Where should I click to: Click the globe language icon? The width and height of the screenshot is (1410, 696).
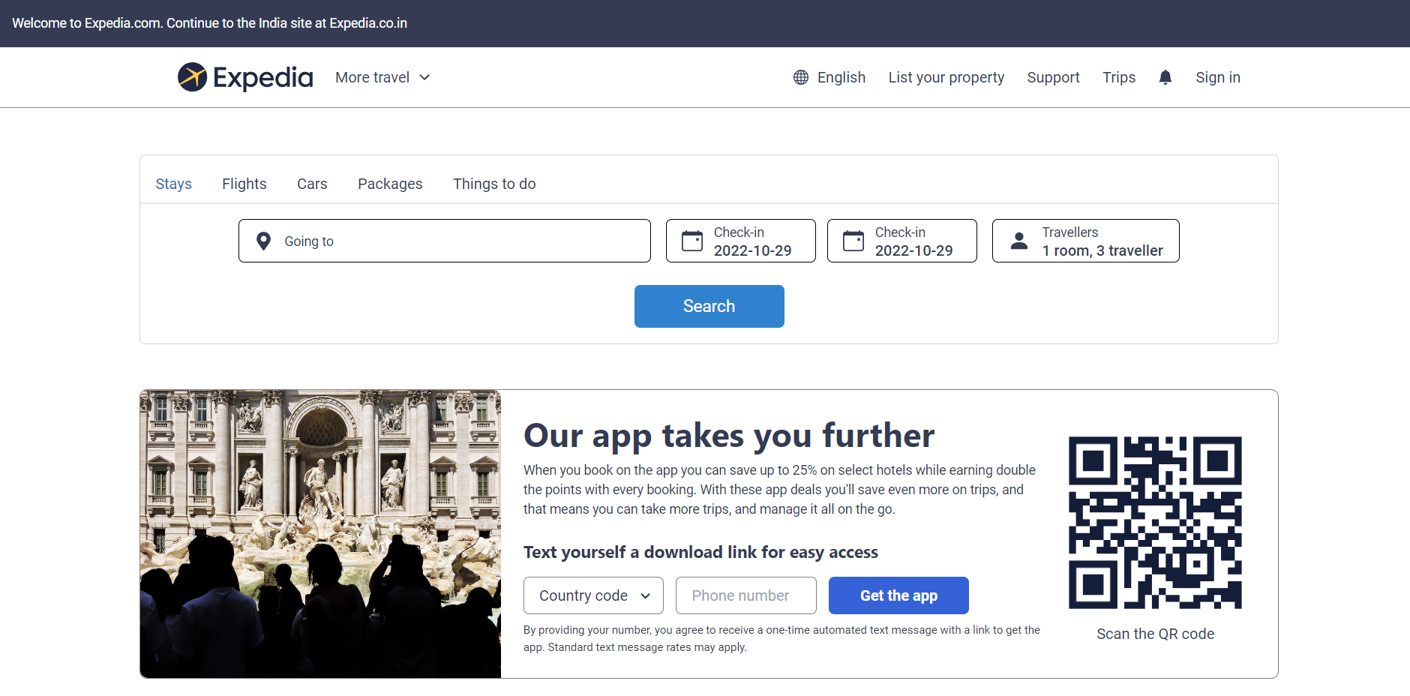[x=801, y=77]
